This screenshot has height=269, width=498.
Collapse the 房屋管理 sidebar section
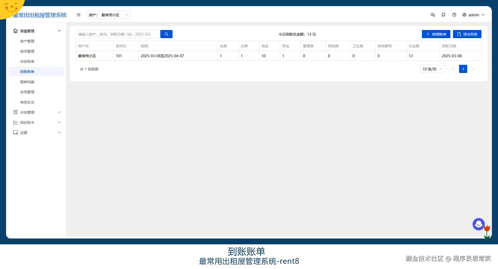(x=59, y=31)
